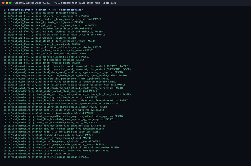The height and width of the screenshot is (166, 251).
Task: Click the test_reference_upload_provenance line
Action: [47, 157]
